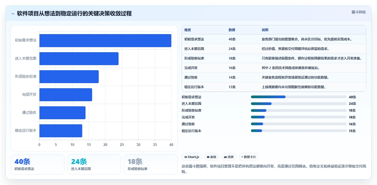
Task: Click the lightning icon beside the page title
Action: [x=13, y=14]
